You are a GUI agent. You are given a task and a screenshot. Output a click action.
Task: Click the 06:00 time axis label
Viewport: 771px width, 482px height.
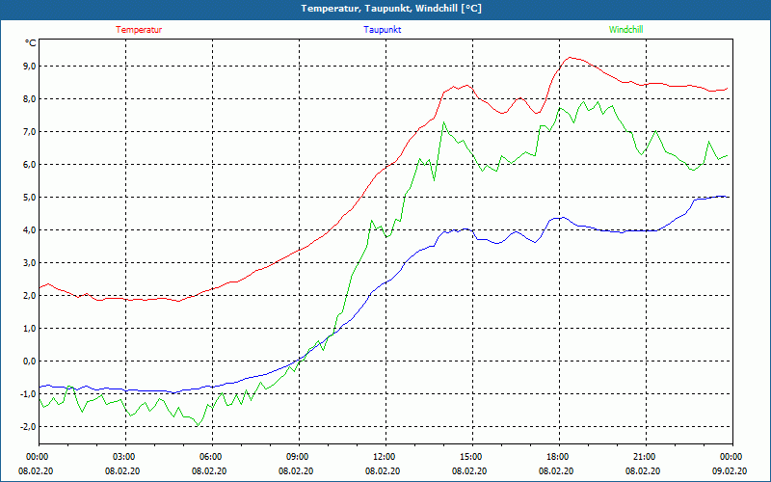click(x=212, y=456)
